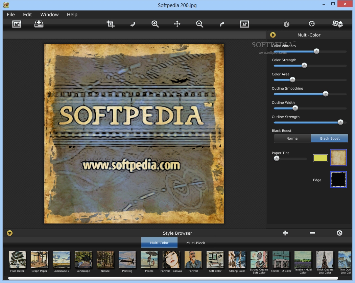The width and height of the screenshot is (355, 283).
Task: Select the Strong Color style preset
Action: pos(237,262)
